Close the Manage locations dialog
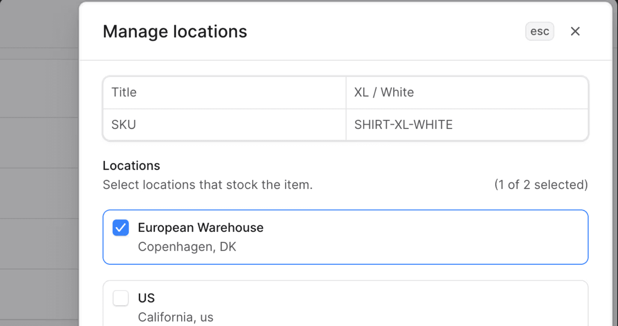 point(575,31)
